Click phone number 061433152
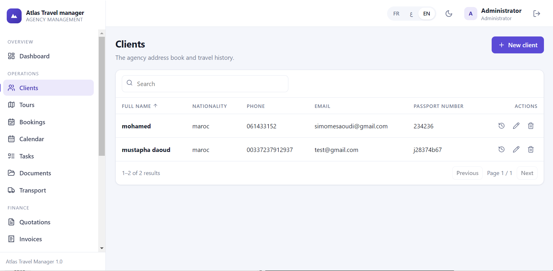Viewport: 553px width, 271px height. (x=261, y=126)
